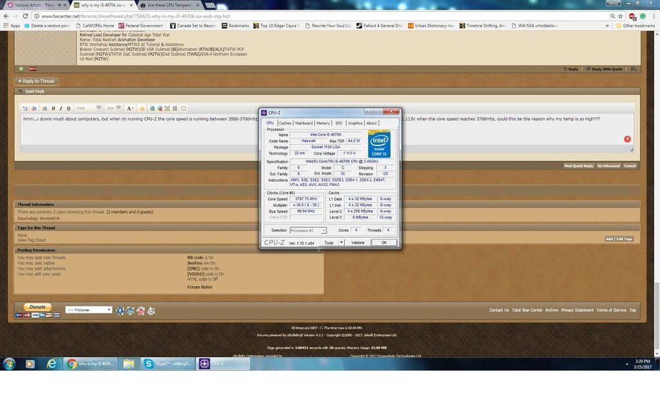
Task: Click the wrap quote icon in editor
Action: click(184, 108)
